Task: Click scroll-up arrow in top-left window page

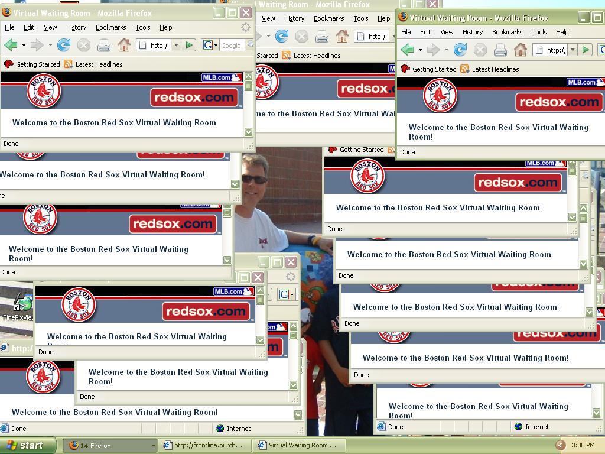Action: (x=249, y=76)
